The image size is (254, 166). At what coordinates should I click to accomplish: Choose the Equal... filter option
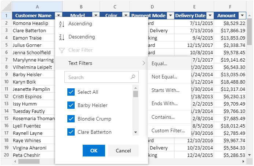click(x=160, y=63)
